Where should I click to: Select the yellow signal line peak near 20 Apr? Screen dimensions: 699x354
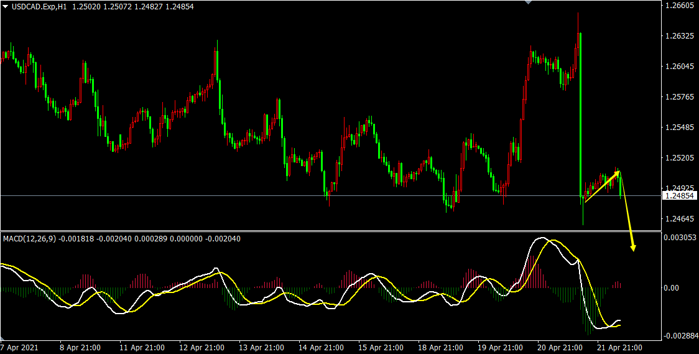[555, 241]
